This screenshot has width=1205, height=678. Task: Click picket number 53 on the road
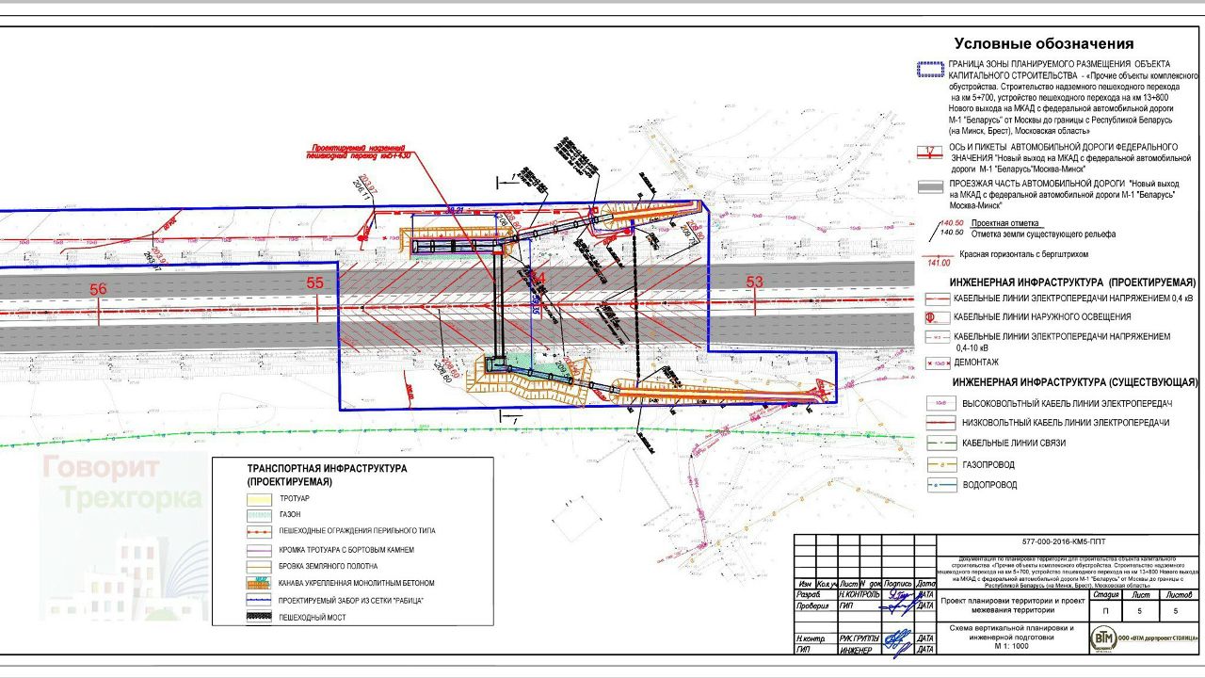click(x=754, y=282)
